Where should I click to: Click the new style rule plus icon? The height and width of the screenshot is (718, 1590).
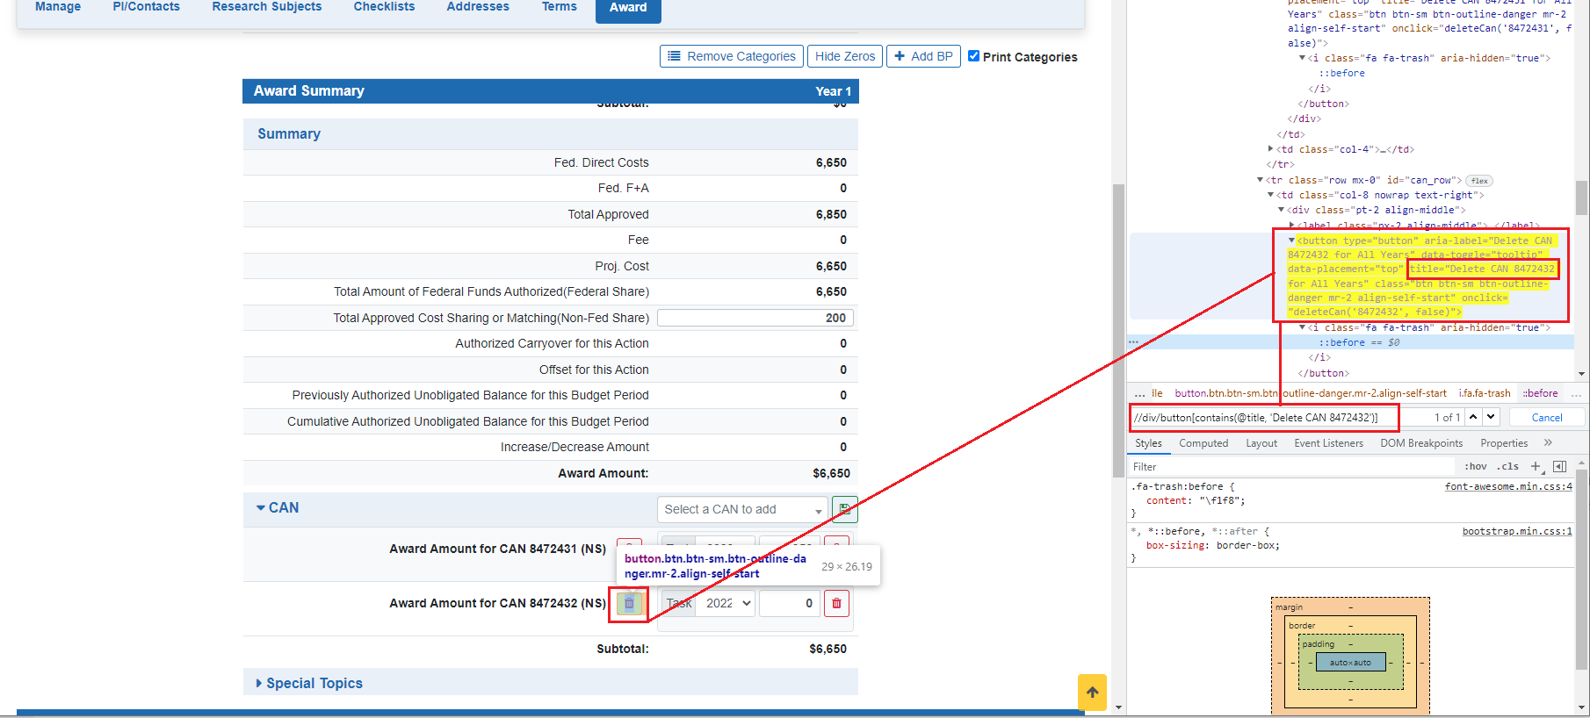[x=1536, y=467]
